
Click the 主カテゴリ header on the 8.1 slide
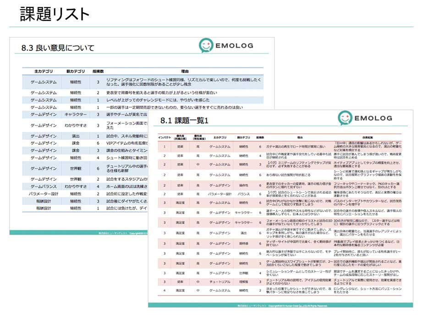(x=220, y=137)
